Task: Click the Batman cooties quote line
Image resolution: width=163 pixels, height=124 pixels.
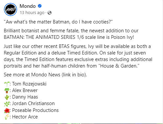Action: point(58,22)
